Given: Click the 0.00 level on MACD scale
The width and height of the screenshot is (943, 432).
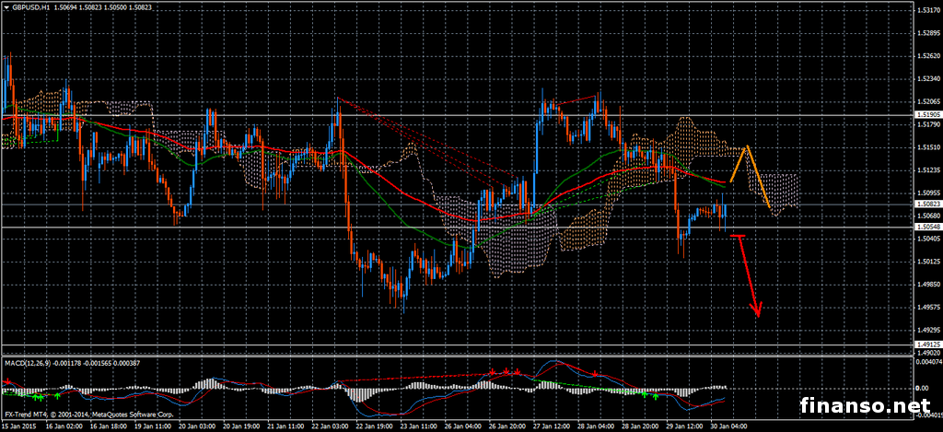Looking at the screenshot, I should point(923,388).
